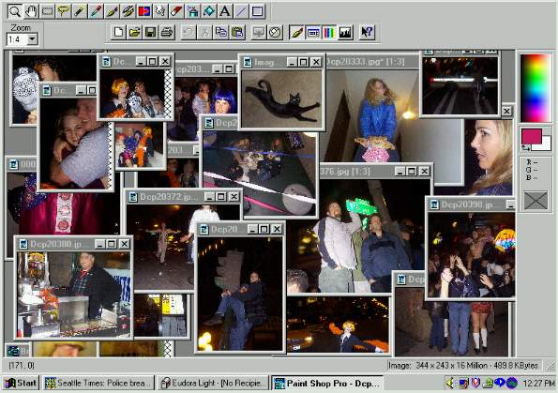The width and height of the screenshot is (558, 393).
Task: Toggle the Control Palette visibility
Action: (313, 33)
